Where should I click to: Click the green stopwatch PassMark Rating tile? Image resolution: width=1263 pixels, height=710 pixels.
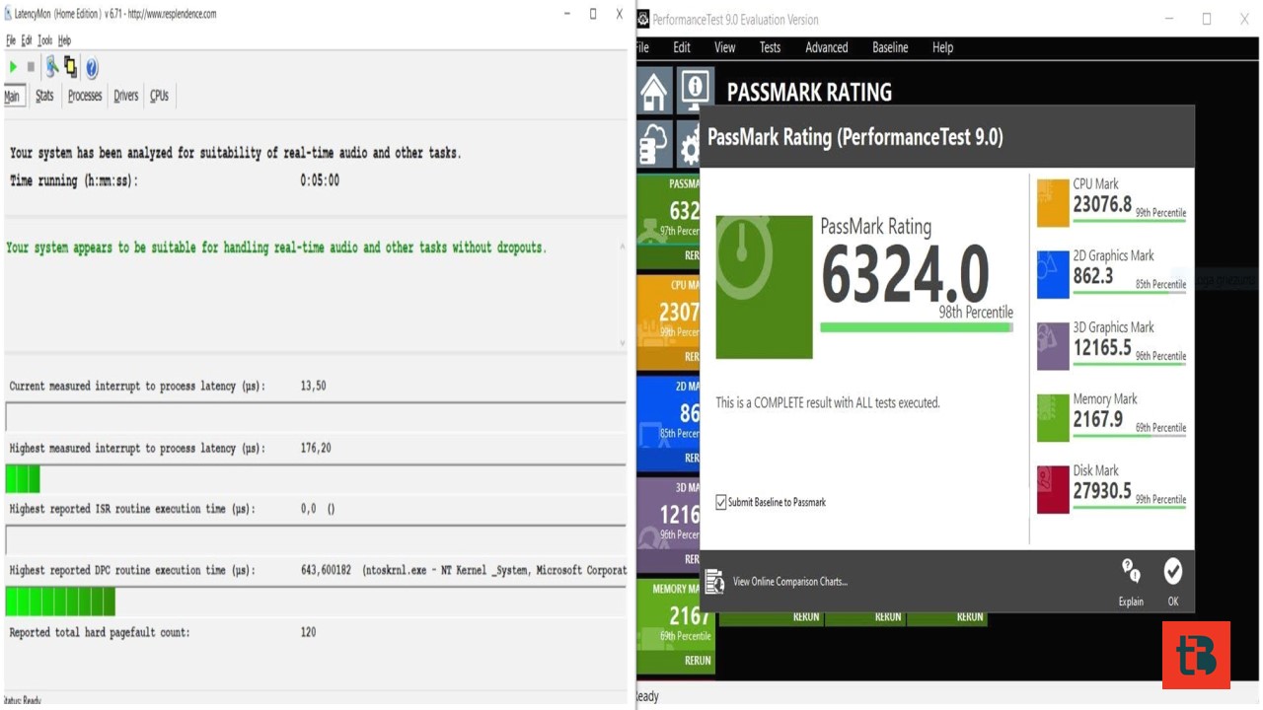coord(764,287)
